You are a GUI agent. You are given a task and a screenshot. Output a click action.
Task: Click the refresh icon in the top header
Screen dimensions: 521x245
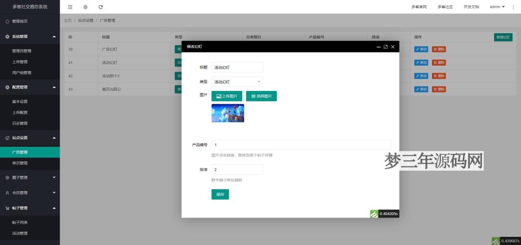click(x=101, y=7)
